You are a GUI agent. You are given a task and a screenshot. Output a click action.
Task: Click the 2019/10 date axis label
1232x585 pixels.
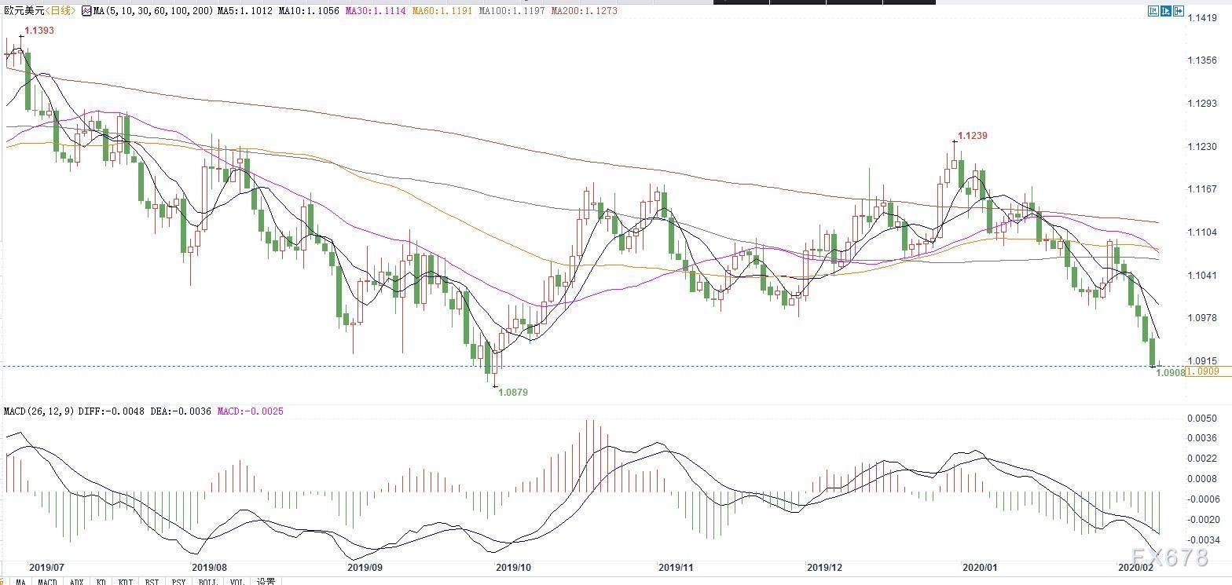click(x=514, y=567)
